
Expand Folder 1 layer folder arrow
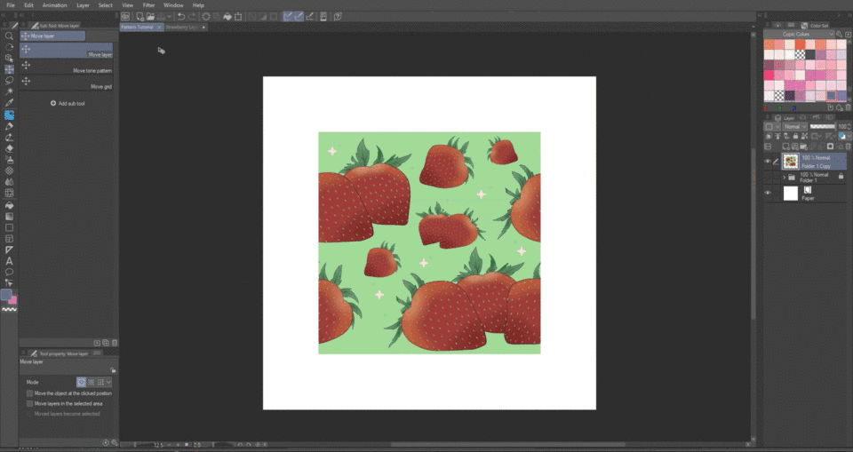pyautogui.click(x=784, y=178)
